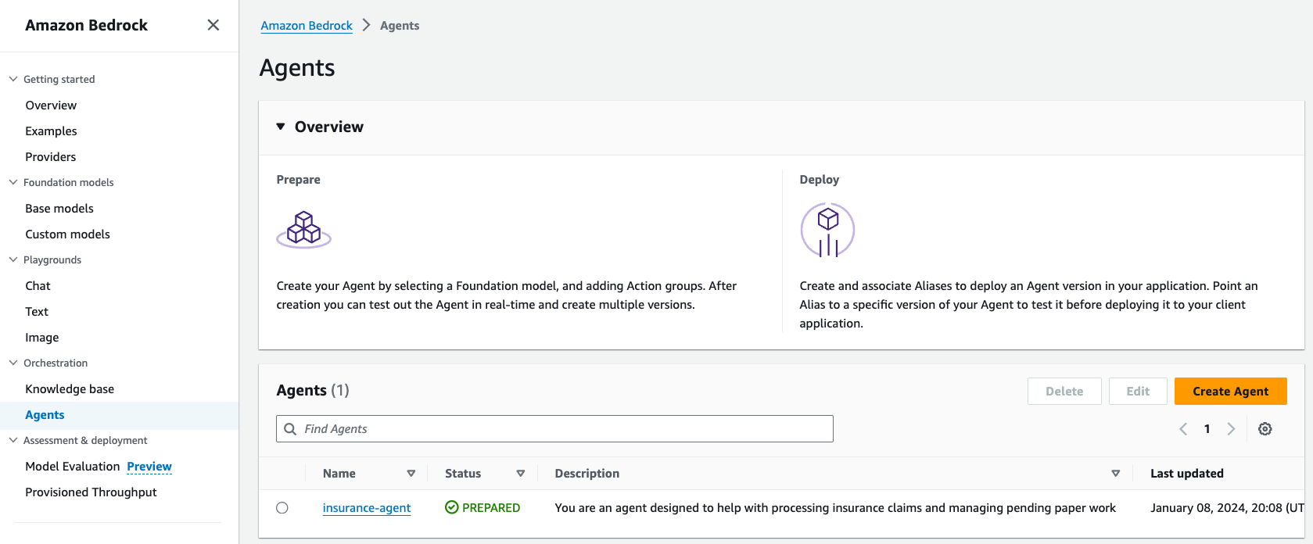This screenshot has height=544, width=1313.
Task: Click the Prepare cubes icon
Action: click(x=304, y=230)
